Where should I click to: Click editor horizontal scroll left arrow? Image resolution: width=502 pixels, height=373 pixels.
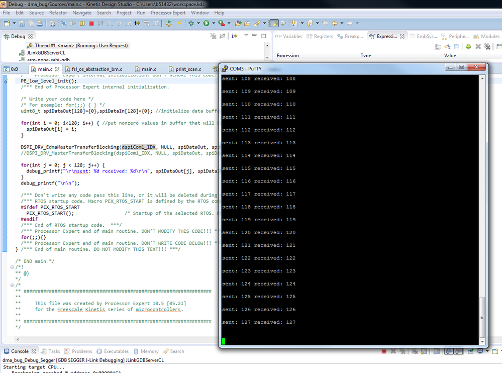pyautogui.click(x=18, y=339)
